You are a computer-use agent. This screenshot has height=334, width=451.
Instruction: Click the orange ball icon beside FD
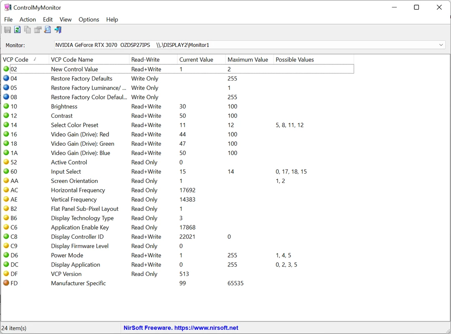tap(6, 283)
